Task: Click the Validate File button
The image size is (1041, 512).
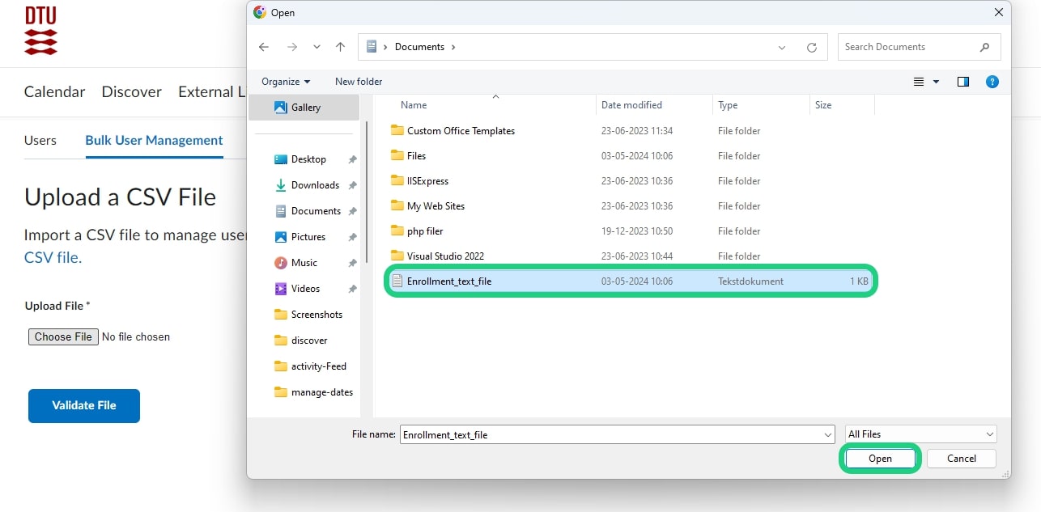Action: (84, 405)
